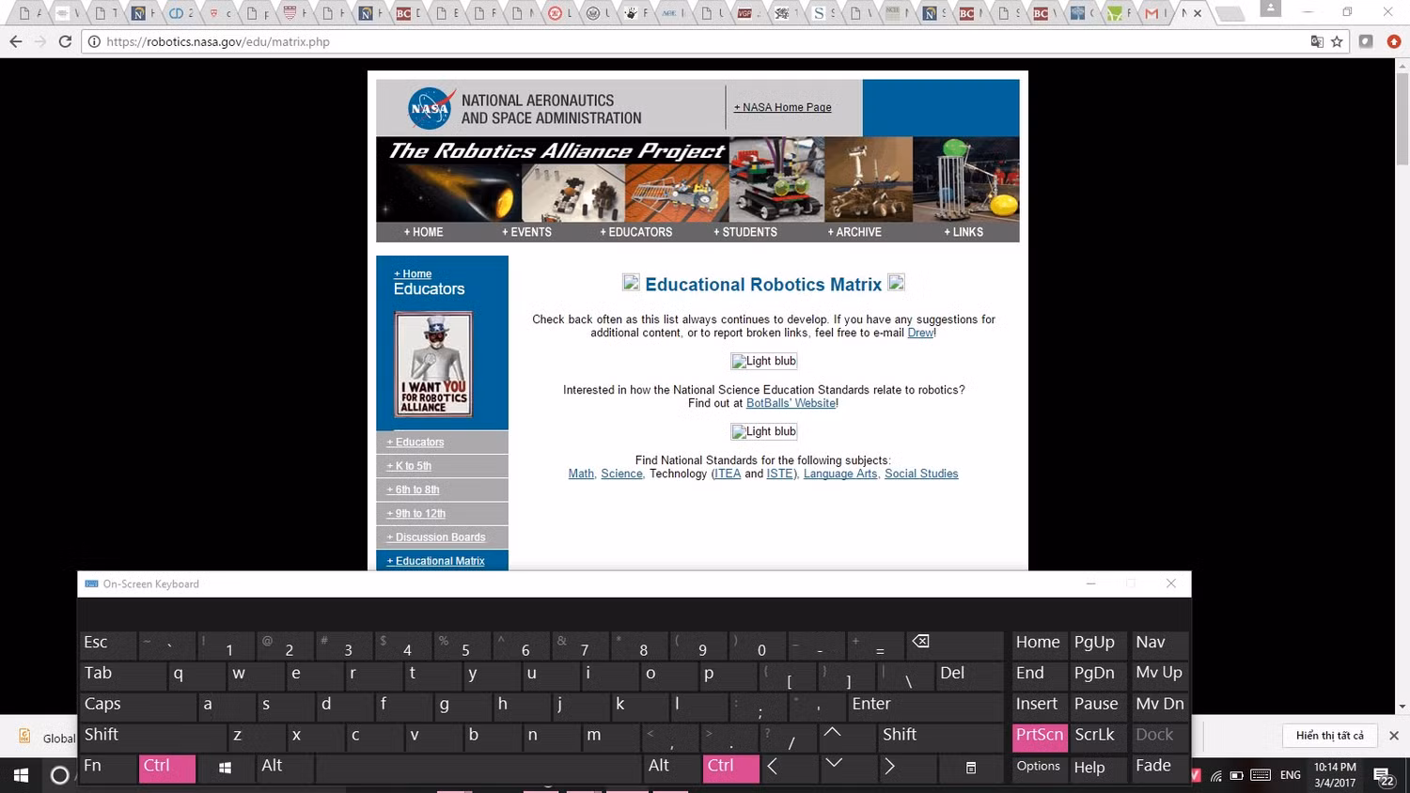Click the second Light blub image
The height and width of the screenshot is (793, 1410).
click(x=764, y=431)
